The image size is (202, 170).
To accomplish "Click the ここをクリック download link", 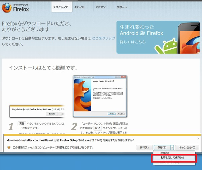I will (x=104, y=38).
